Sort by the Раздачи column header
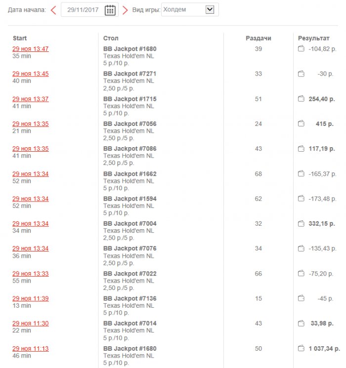 [259, 38]
